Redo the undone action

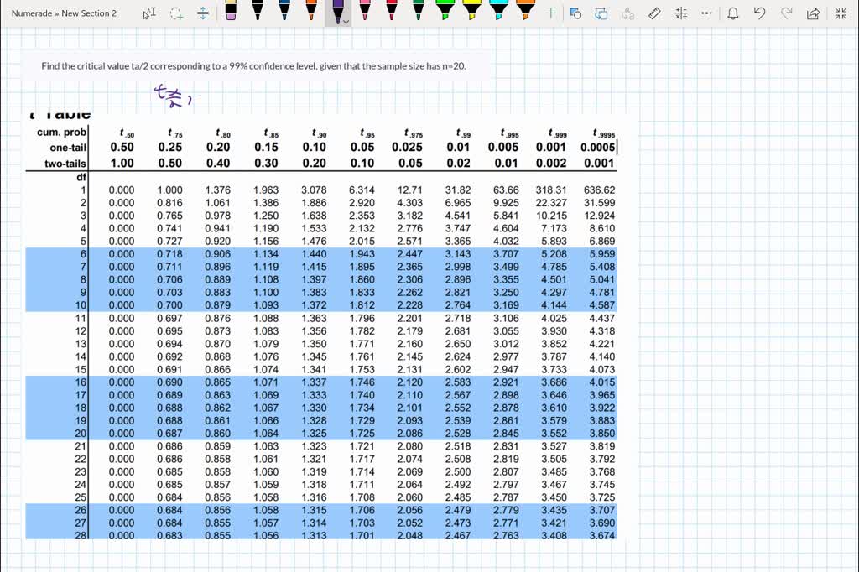pos(788,13)
